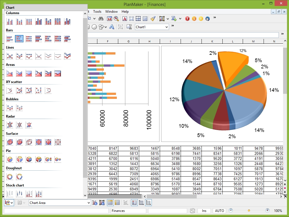289x217 pixels.
Task: Click the AutoSum sigma icon
Action: 174,19
